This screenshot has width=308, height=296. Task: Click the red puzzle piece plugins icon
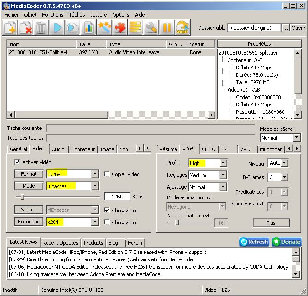click(120, 28)
